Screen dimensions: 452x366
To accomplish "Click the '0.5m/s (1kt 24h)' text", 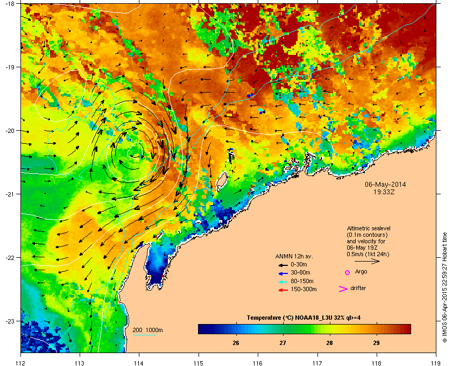I will click(x=368, y=255).
